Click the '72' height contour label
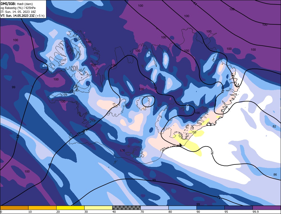 pos(219,197)
